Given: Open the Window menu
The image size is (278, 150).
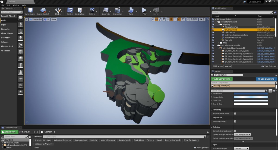Looking at the screenshot, I should [16, 5].
